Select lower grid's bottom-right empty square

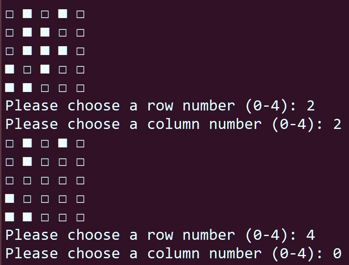coord(80,218)
